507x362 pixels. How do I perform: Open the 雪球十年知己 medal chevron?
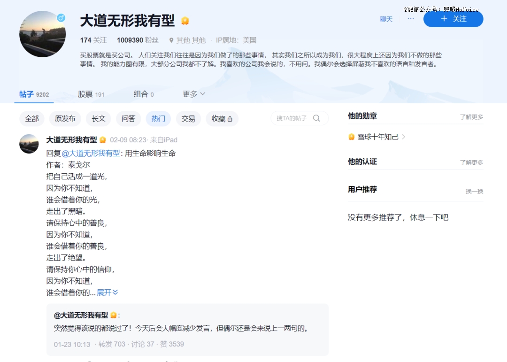pyautogui.click(x=404, y=137)
